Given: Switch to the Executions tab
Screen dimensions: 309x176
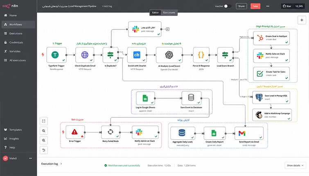Looking at the screenshot, I should pyautogui.click(x=169, y=13).
